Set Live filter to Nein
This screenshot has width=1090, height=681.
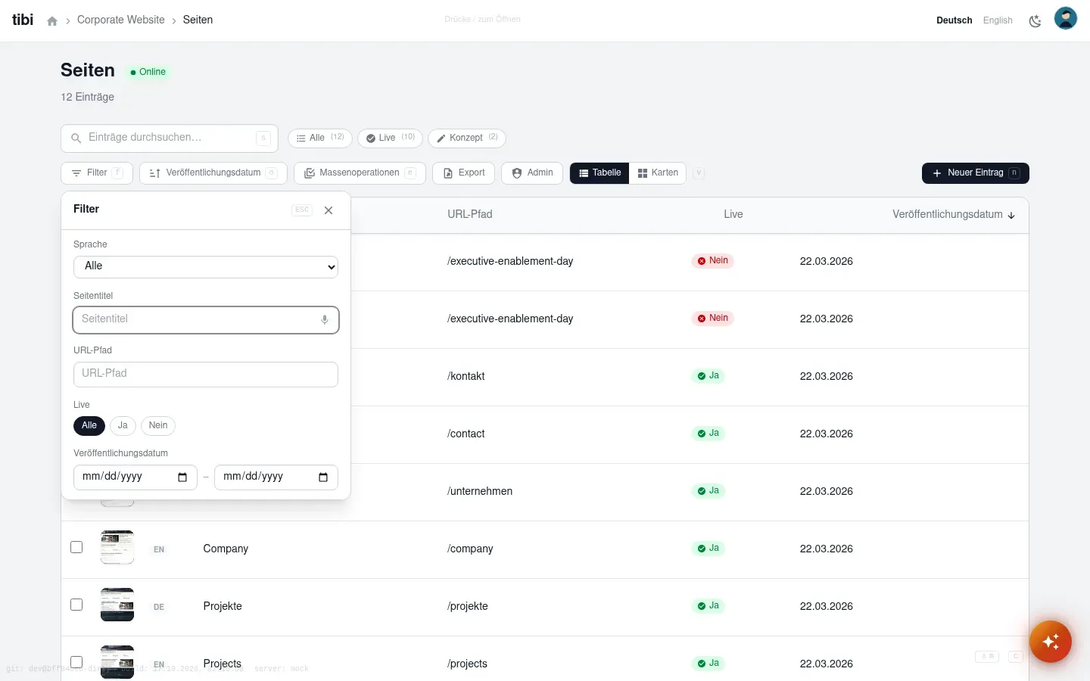tap(158, 425)
